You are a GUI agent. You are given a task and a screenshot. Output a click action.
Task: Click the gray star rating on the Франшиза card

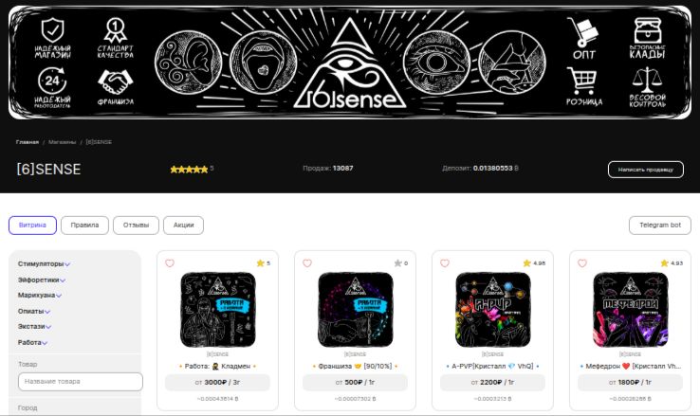click(x=397, y=263)
